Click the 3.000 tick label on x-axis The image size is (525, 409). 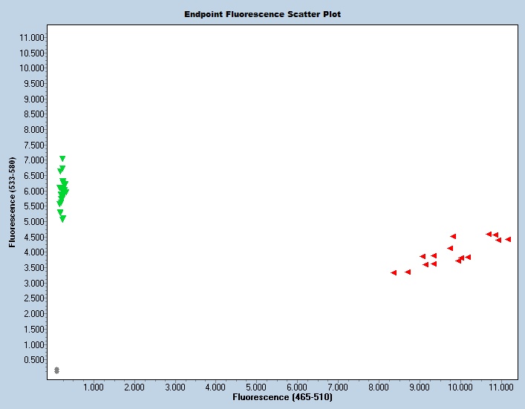coord(175,387)
